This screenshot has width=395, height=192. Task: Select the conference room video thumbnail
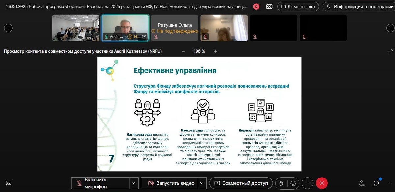(76, 28)
